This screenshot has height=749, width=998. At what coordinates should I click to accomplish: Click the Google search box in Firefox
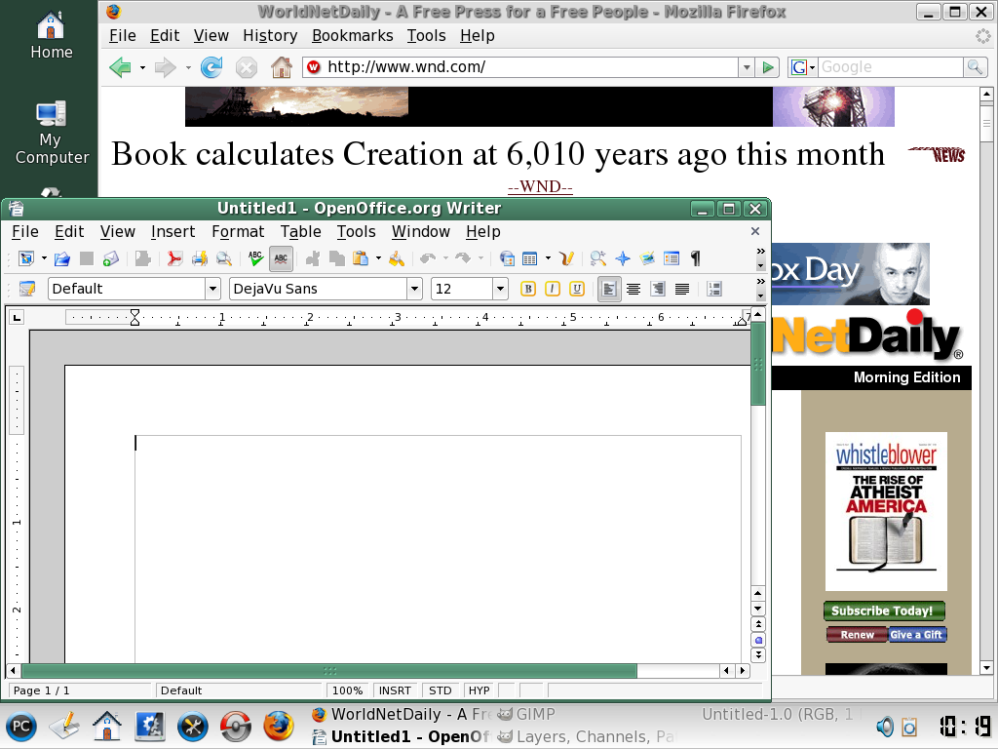(891, 67)
